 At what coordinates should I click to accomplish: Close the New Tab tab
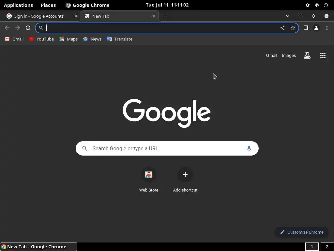click(x=153, y=16)
